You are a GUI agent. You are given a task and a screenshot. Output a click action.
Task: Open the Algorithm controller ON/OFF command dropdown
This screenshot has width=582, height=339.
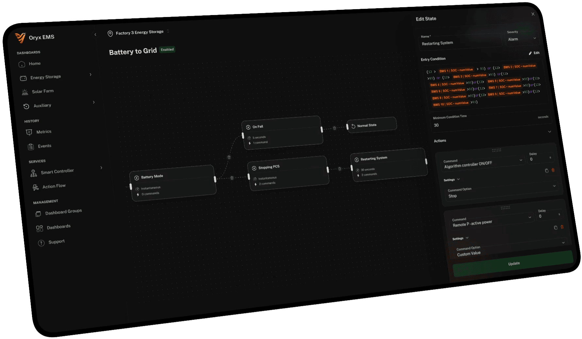pos(483,163)
